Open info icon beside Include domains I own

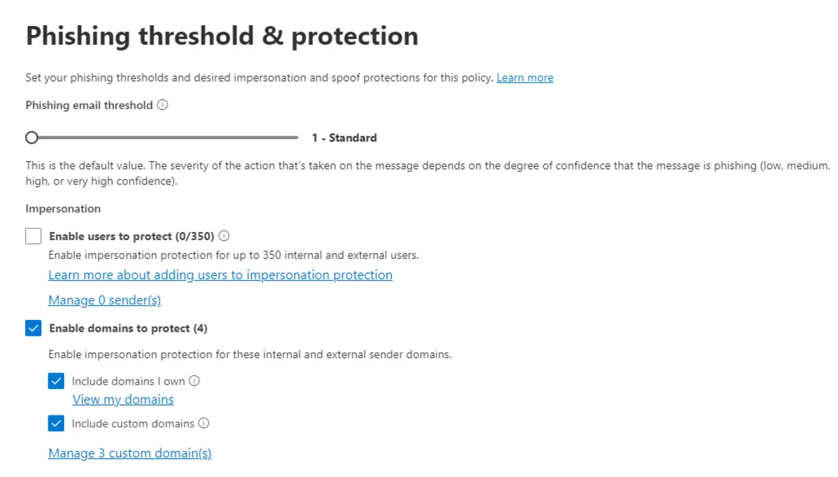pyautogui.click(x=195, y=381)
